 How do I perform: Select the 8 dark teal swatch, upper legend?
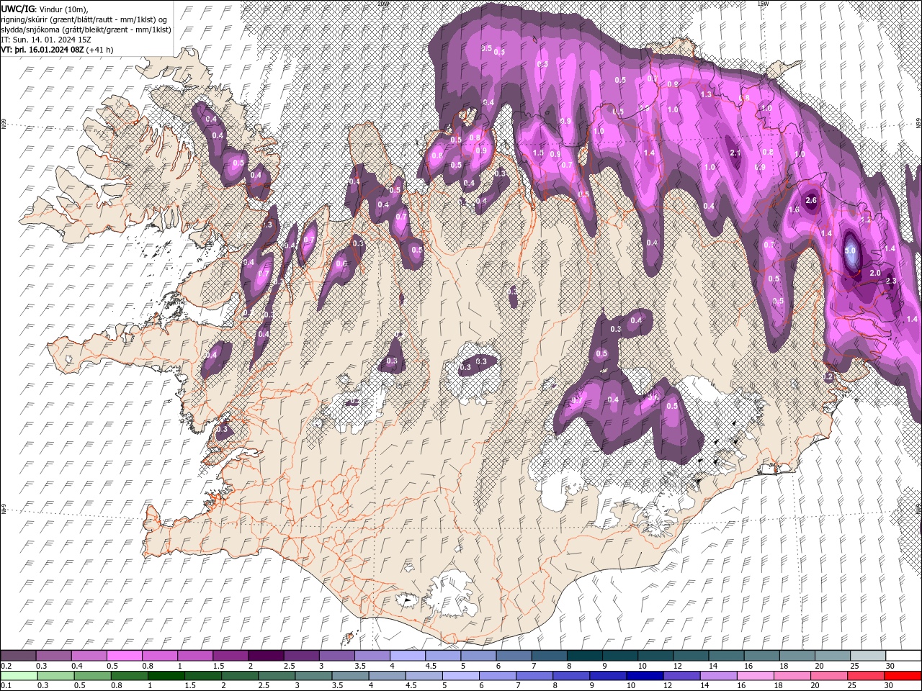pyautogui.click(x=585, y=656)
